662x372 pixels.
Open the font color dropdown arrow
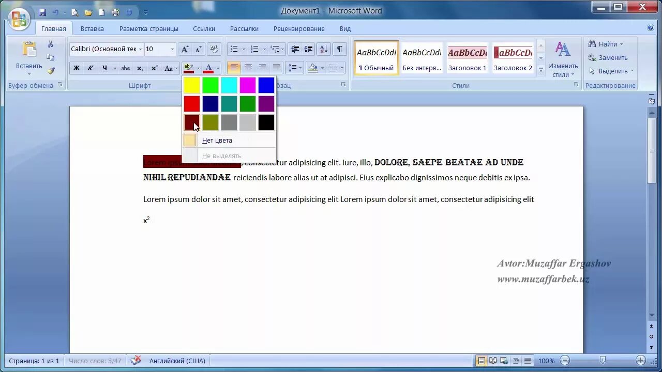(218, 68)
